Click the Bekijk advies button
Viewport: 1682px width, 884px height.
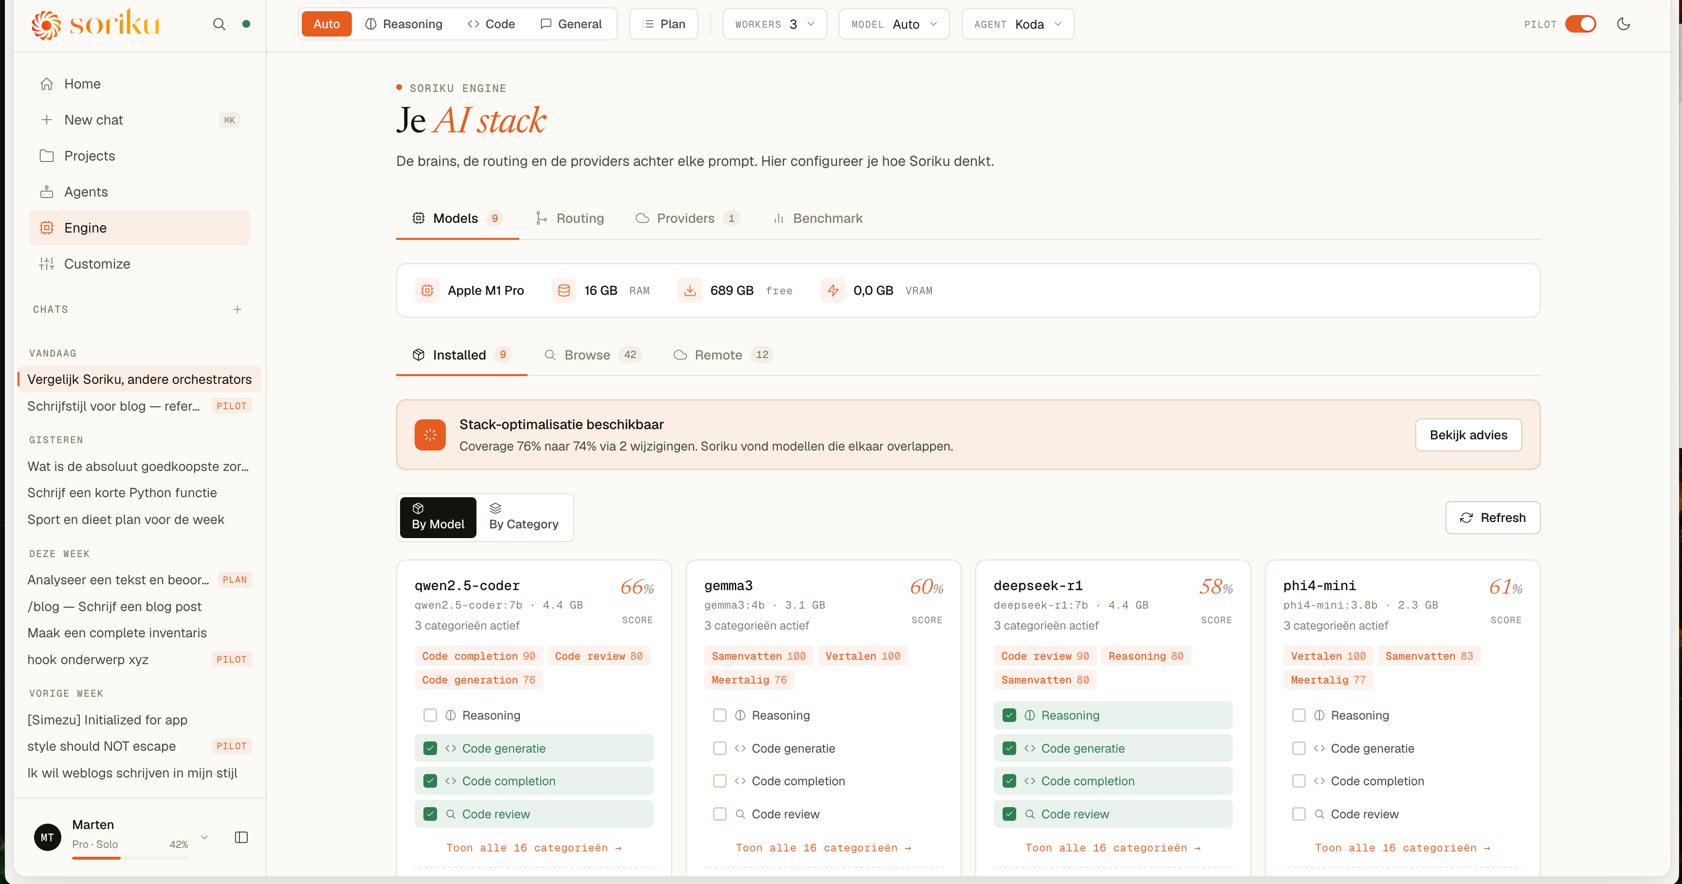[x=1468, y=435]
